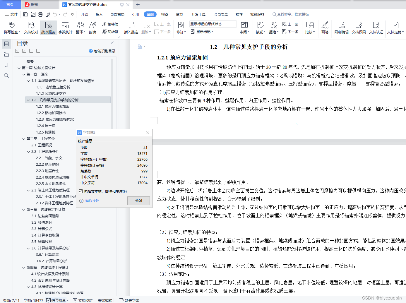Open the Show Markup (显示标记) dropdown
The image size is (406, 303).
pos(202,32)
